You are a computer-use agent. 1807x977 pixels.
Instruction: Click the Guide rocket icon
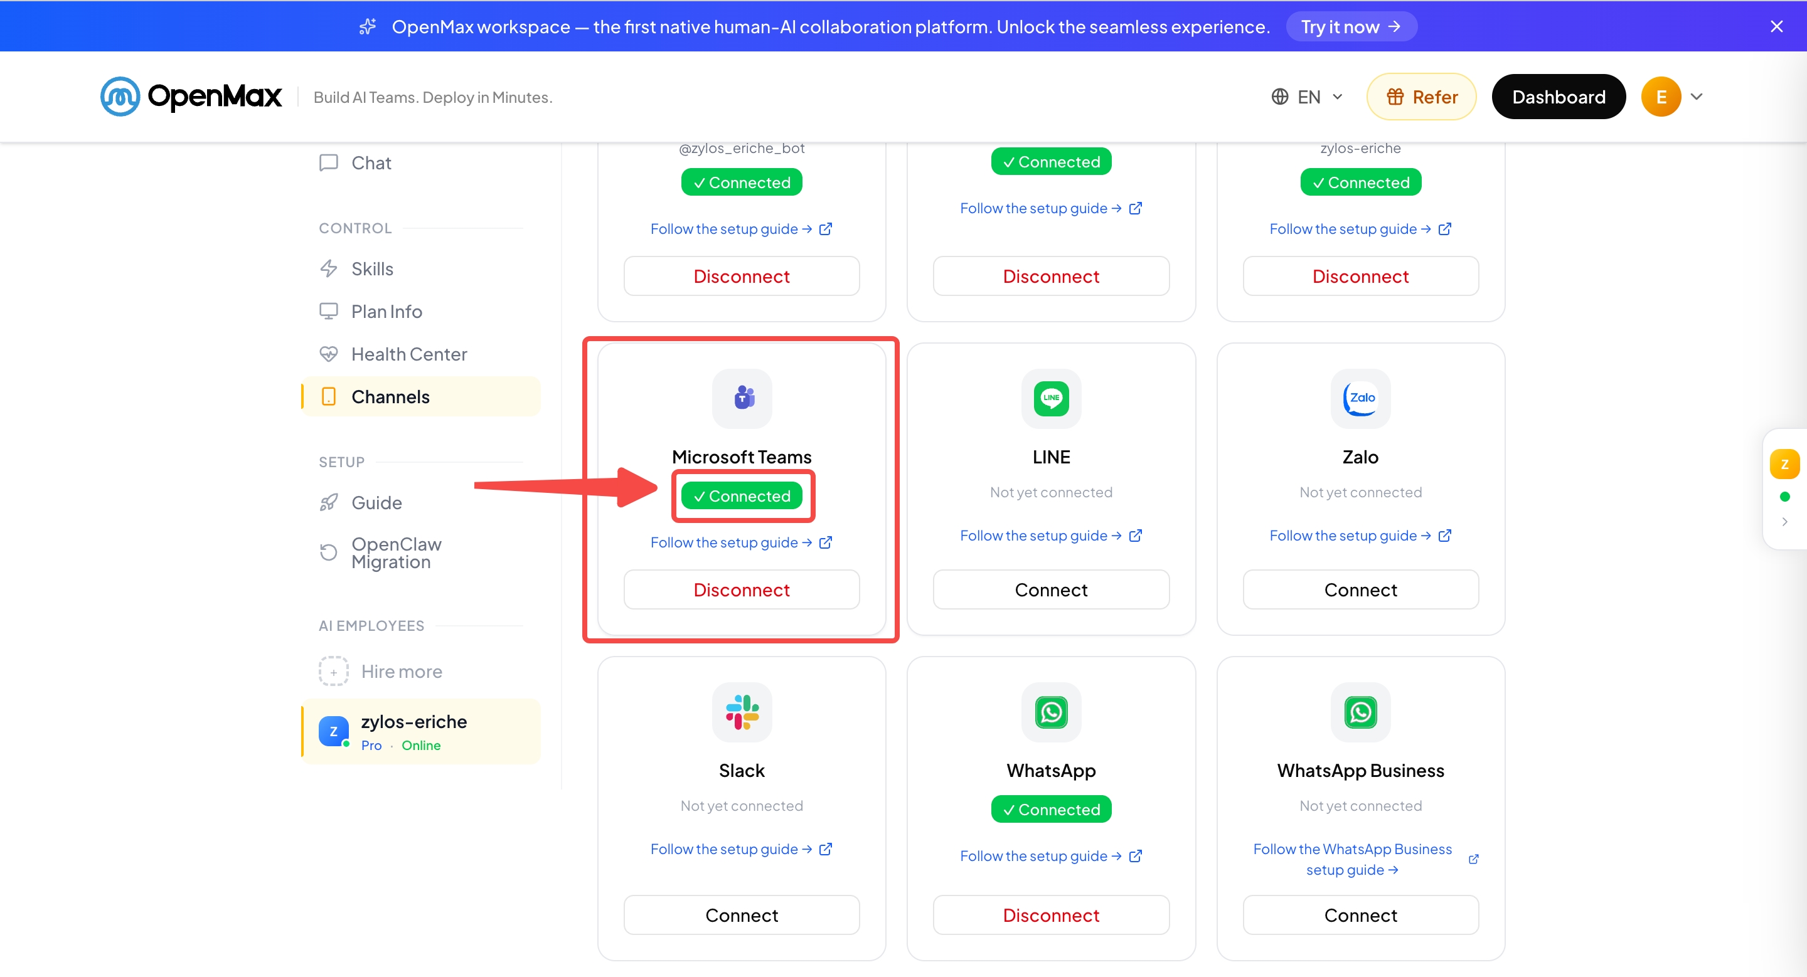tap(328, 502)
